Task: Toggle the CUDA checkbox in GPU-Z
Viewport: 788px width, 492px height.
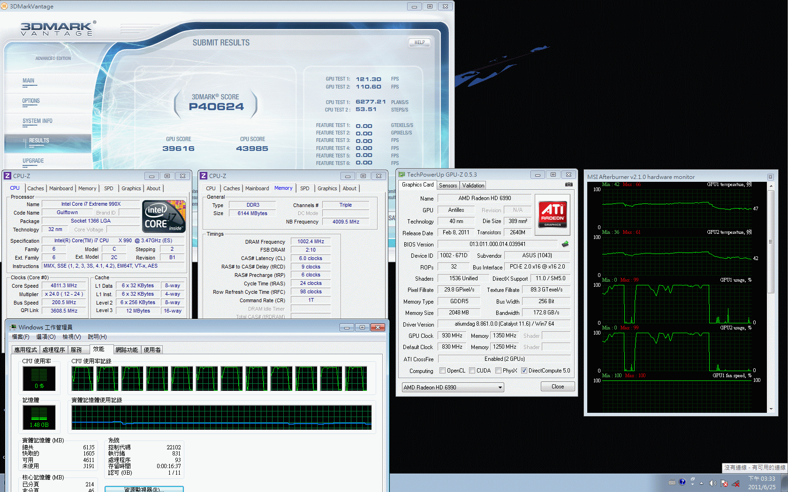Action: tap(472, 371)
